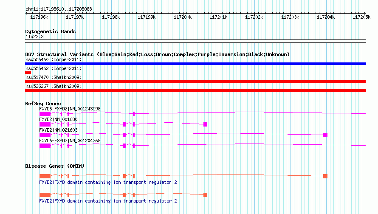Screen dimensions: 378x214
Task: Click the chr11:117195610..117205088 coordinate label
Action: coord(59,9)
